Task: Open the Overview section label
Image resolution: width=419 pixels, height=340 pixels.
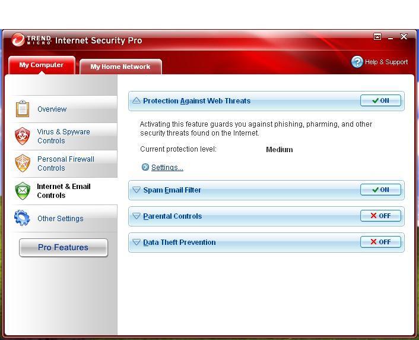Action: [x=52, y=109]
